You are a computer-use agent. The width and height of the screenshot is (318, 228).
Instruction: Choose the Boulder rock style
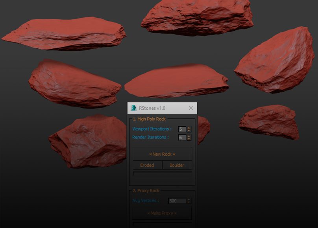177,165
